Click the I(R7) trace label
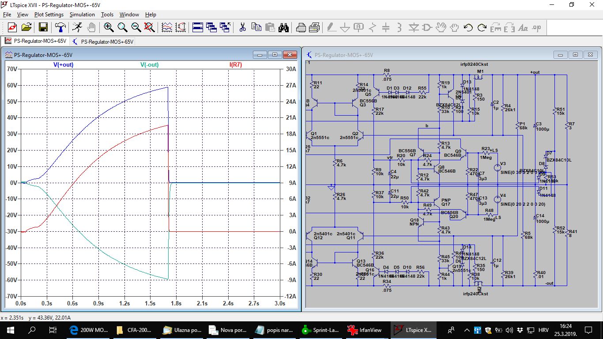 click(235, 65)
